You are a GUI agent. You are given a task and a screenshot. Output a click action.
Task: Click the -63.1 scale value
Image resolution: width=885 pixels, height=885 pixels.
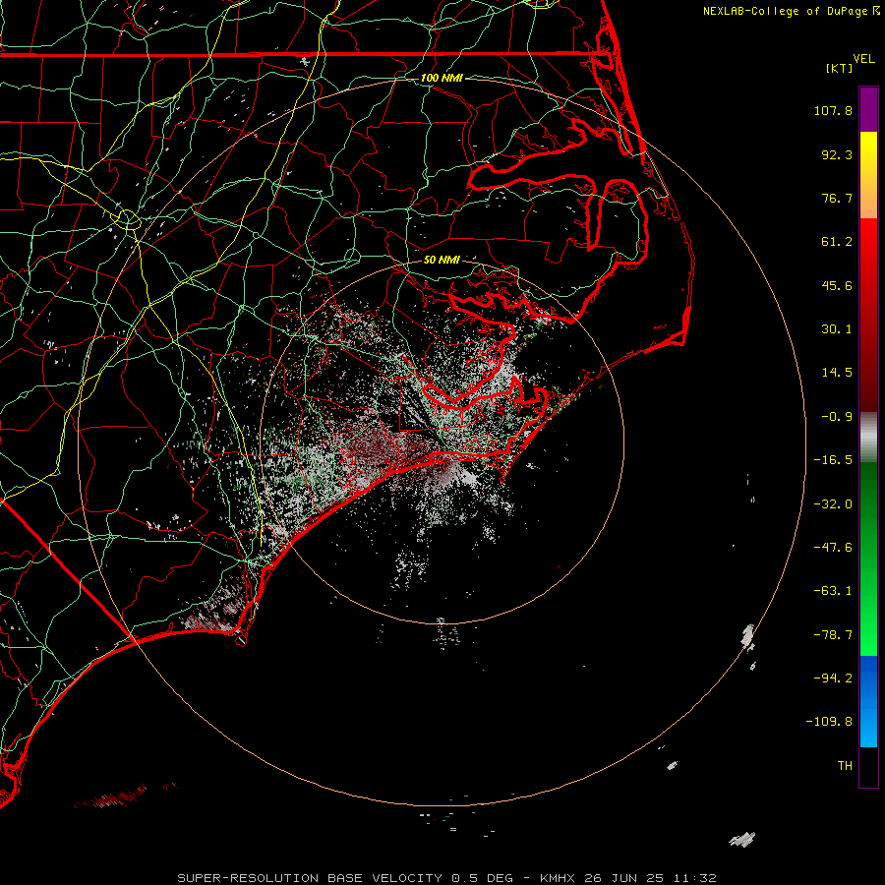coord(833,591)
